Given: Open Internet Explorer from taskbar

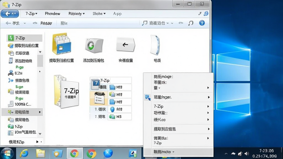Looking at the screenshot, I should 24,153.
